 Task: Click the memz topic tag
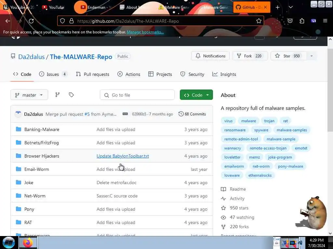coord(254,157)
